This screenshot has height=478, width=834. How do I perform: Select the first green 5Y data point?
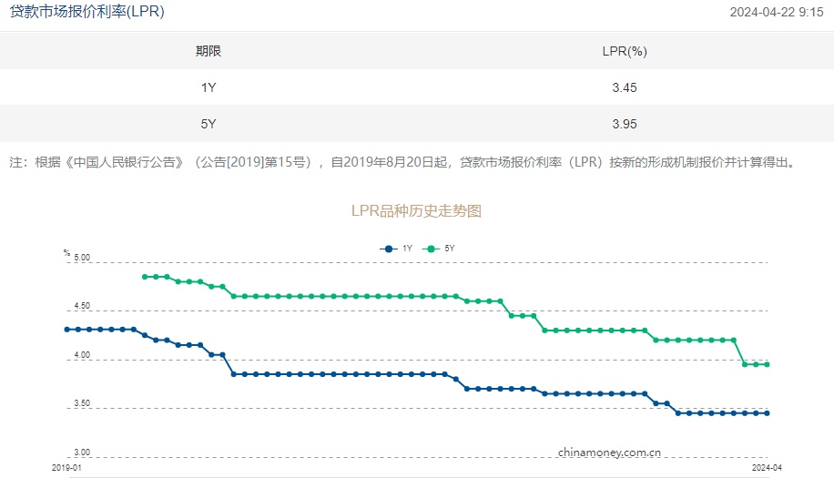(145, 277)
